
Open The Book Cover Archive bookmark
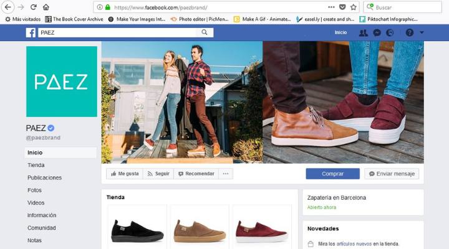click(74, 19)
